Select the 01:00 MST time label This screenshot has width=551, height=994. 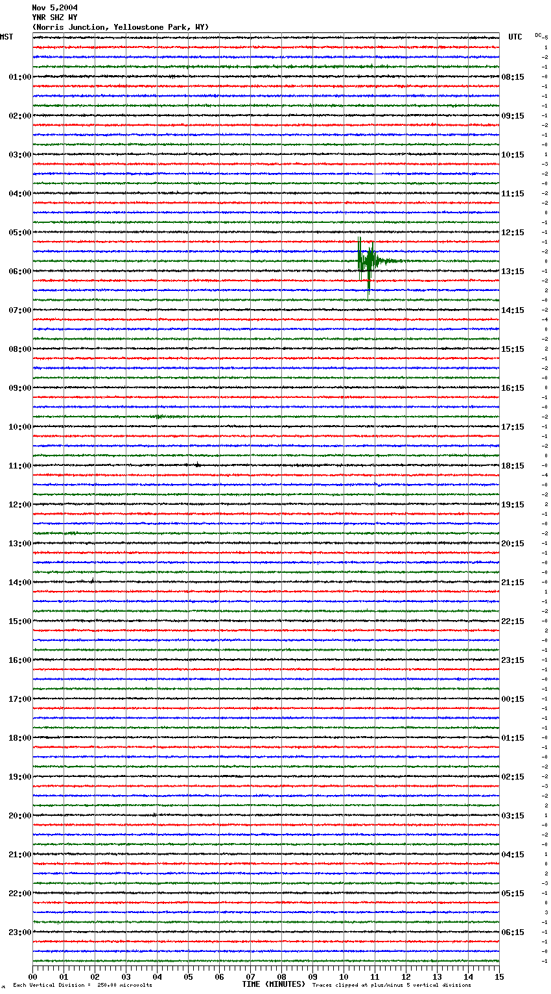coord(20,77)
